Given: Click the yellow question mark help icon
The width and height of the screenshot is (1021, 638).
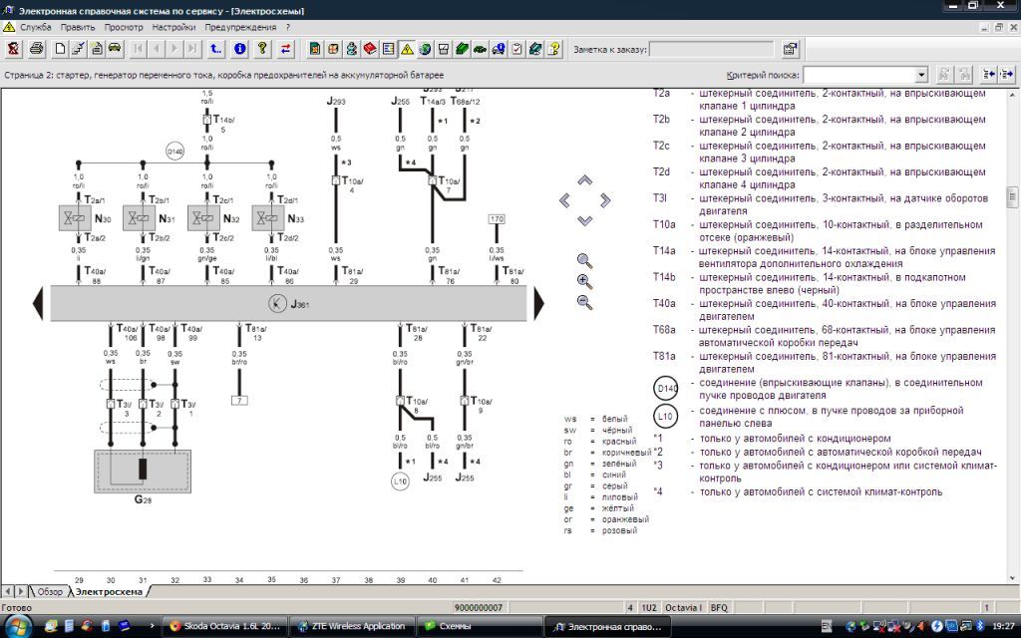Looking at the screenshot, I should click(x=262, y=49).
